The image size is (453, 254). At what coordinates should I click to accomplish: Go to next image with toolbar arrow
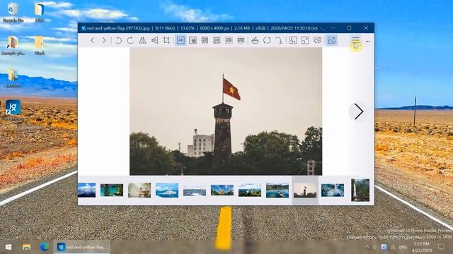(104, 40)
